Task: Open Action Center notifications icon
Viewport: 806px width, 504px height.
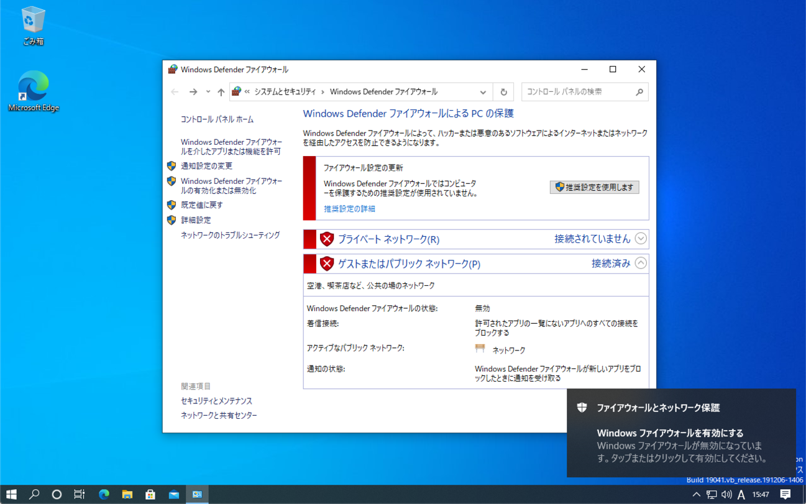Action: pyautogui.click(x=785, y=495)
